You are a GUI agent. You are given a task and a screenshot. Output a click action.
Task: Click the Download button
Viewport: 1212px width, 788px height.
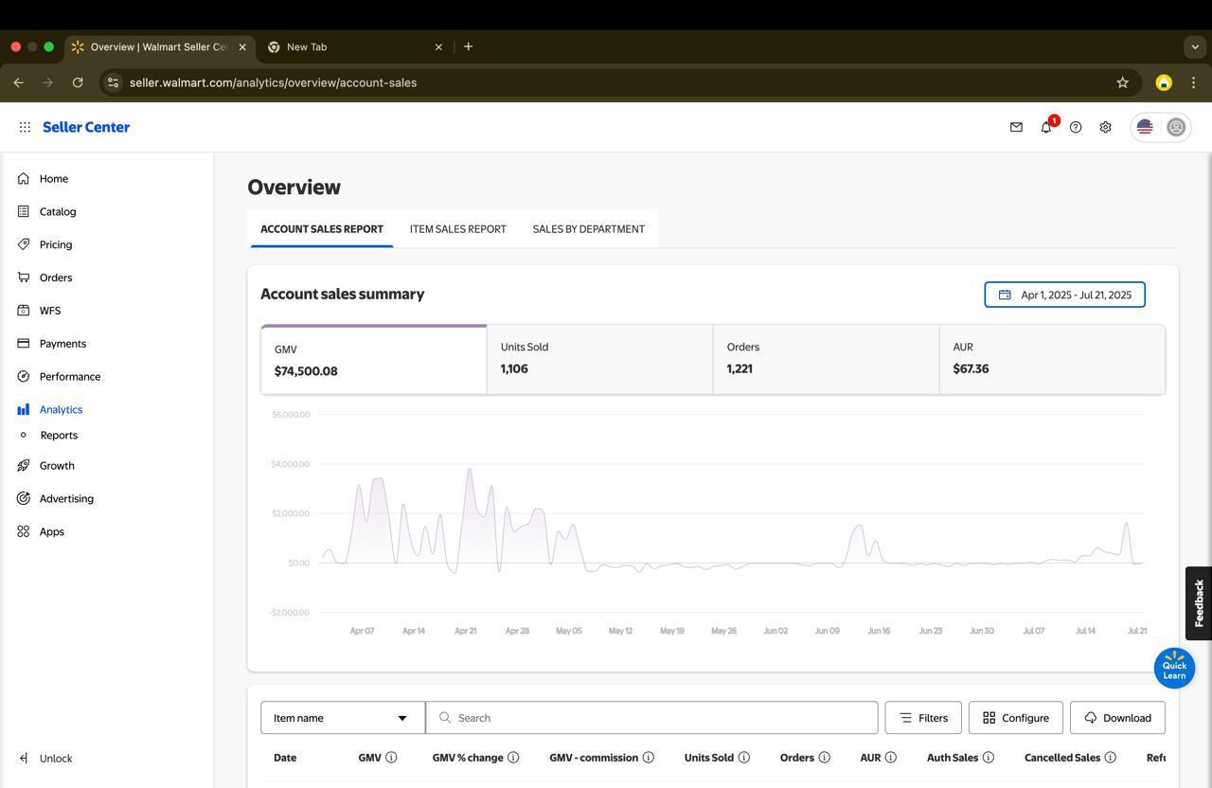(1117, 718)
